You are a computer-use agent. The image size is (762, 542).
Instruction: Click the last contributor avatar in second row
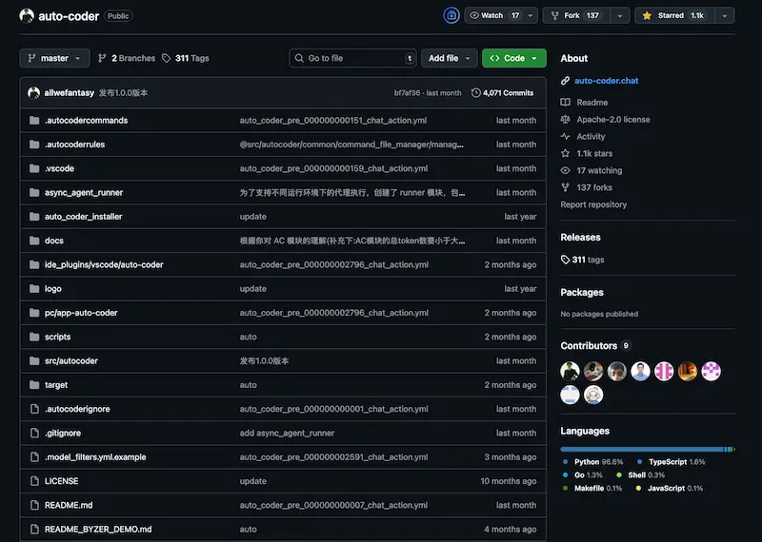[x=593, y=395]
